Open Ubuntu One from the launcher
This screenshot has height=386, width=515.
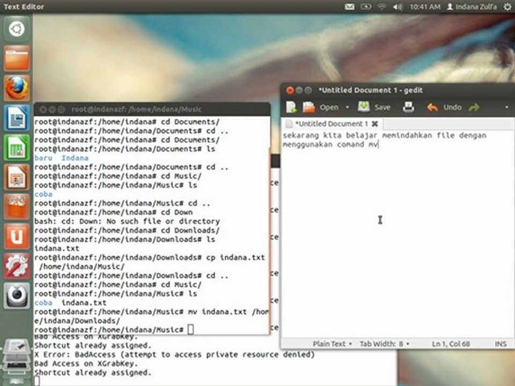pyautogui.click(x=17, y=236)
